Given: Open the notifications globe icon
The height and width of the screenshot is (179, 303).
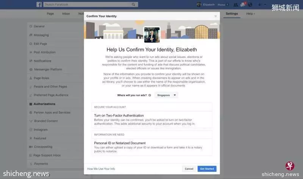Looking at the screenshot, I should (x=250, y=5).
